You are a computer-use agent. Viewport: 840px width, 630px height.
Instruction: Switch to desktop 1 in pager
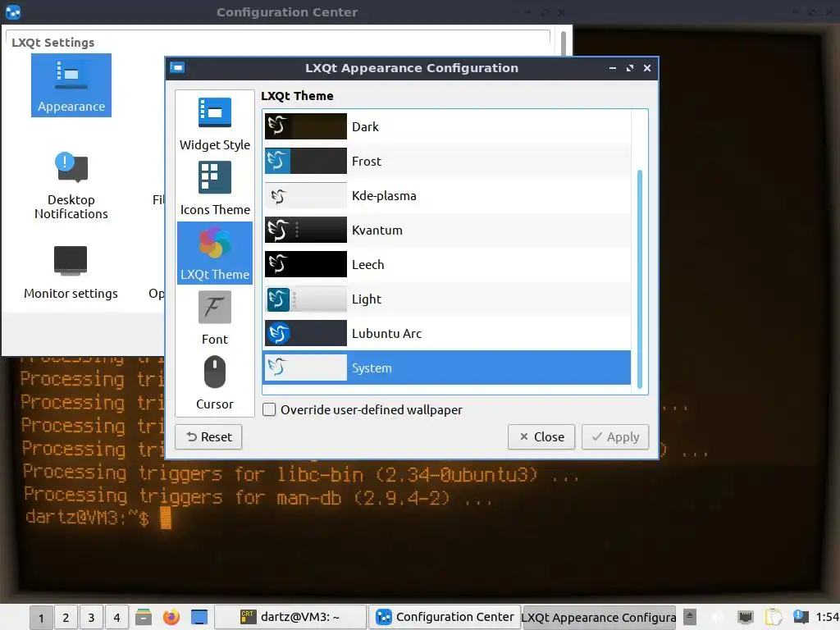tap(41, 618)
